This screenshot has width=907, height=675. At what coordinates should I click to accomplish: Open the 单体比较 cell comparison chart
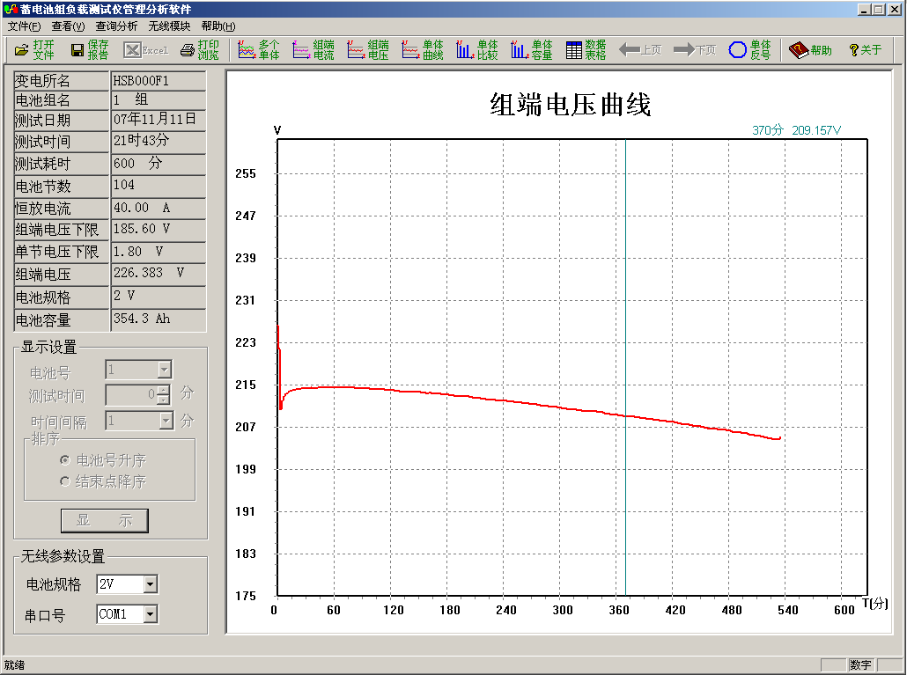(477, 50)
